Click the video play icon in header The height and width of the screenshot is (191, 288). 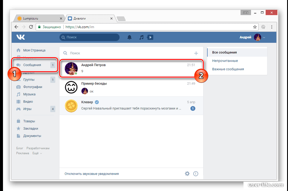click(150, 37)
